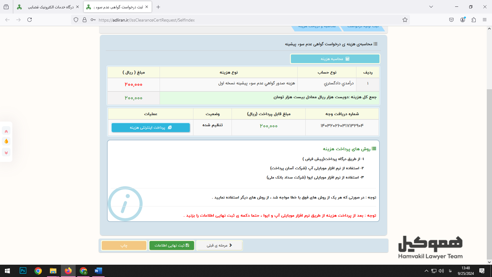Bookmark this page with the star
The height and width of the screenshot is (277, 492).
pos(405,20)
